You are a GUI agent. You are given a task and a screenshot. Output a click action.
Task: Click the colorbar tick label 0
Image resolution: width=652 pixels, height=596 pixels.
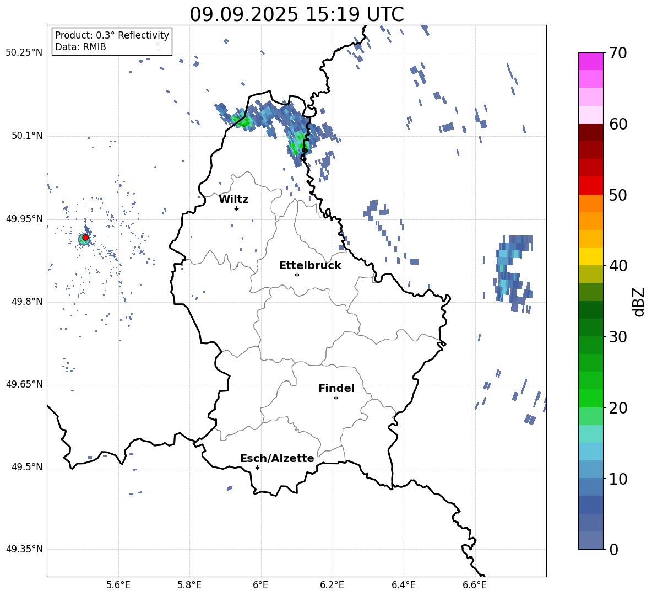tap(613, 550)
